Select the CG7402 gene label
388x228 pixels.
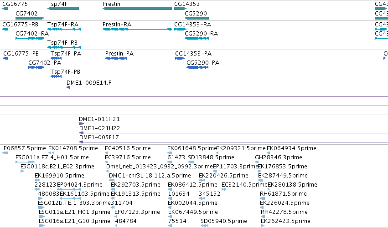pos(26,13)
